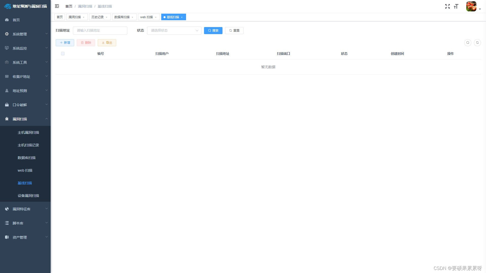Switch to the 首页 tab
Viewport: 486px width, 273px height.
(60, 17)
